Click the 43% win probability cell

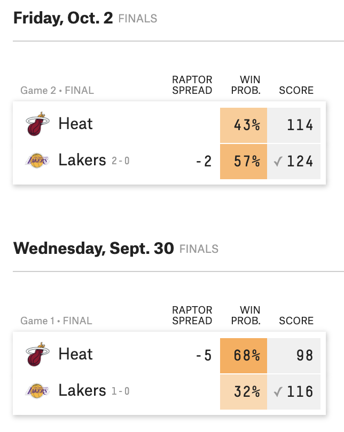[244, 125]
